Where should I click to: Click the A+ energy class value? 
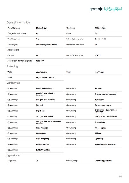tap(37, 33)
